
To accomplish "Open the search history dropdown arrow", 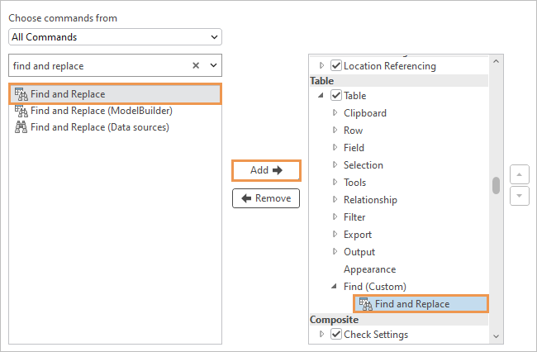I will [x=214, y=65].
